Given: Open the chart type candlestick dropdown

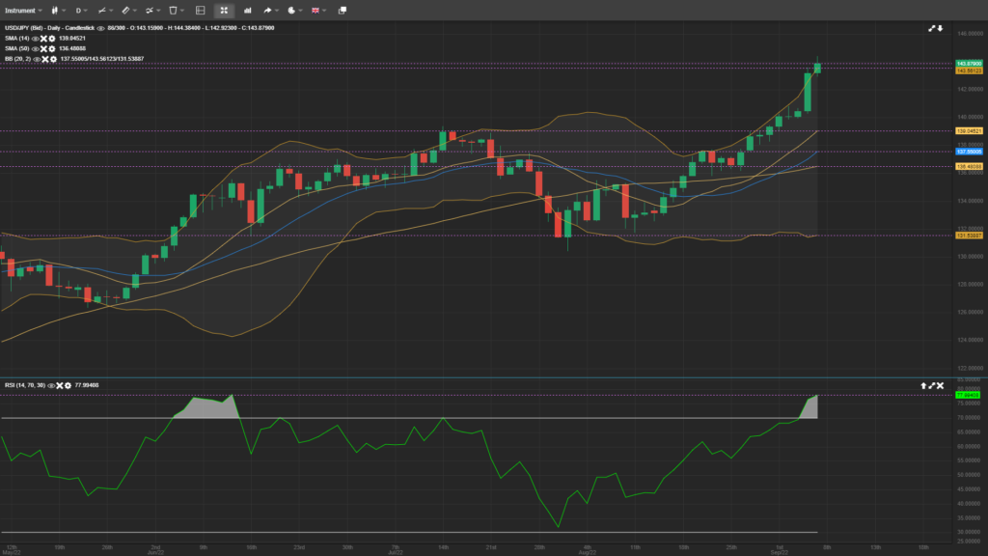Looking at the screenshot, I should click(x=56, y=10).
